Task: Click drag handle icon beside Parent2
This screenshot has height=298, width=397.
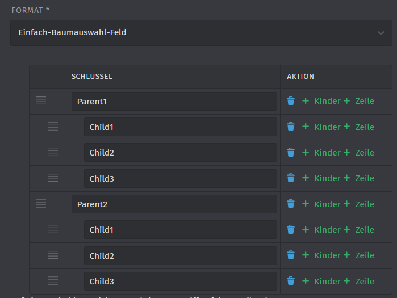Action: point(41,204)
